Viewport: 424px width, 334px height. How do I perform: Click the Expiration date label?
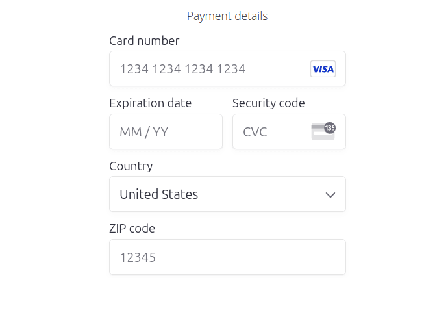tap(150, 103)
